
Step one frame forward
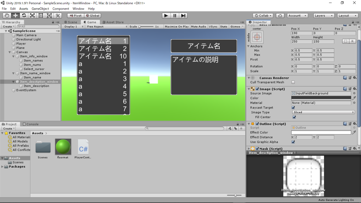(183, 16)
